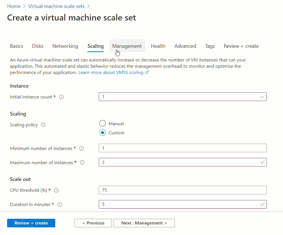Focus the CPU threshold input field
Screen dimensions: 283x235
pos(179,190)
